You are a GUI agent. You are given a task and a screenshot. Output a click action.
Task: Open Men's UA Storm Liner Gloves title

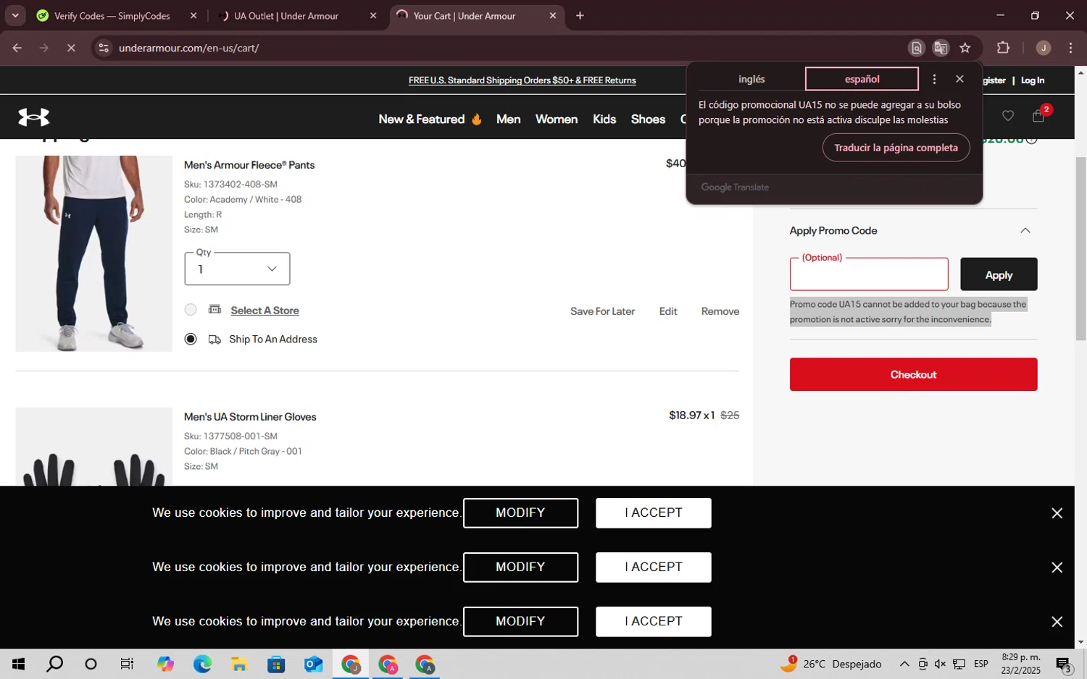250,417
